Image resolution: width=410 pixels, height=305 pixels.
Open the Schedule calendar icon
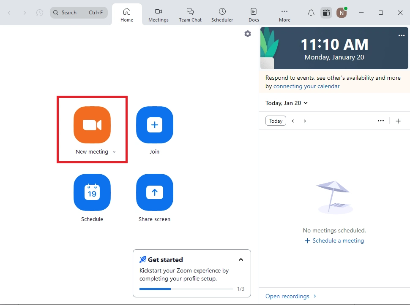tap(92, 192)
